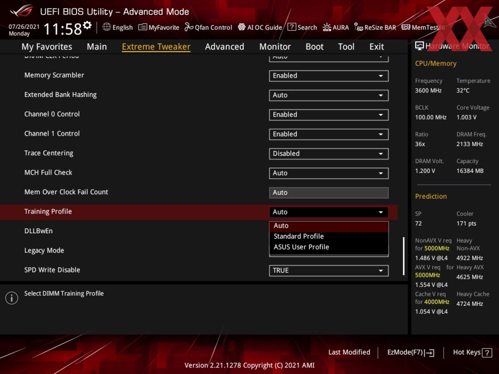Click the Last Modified button

point(349,352)
